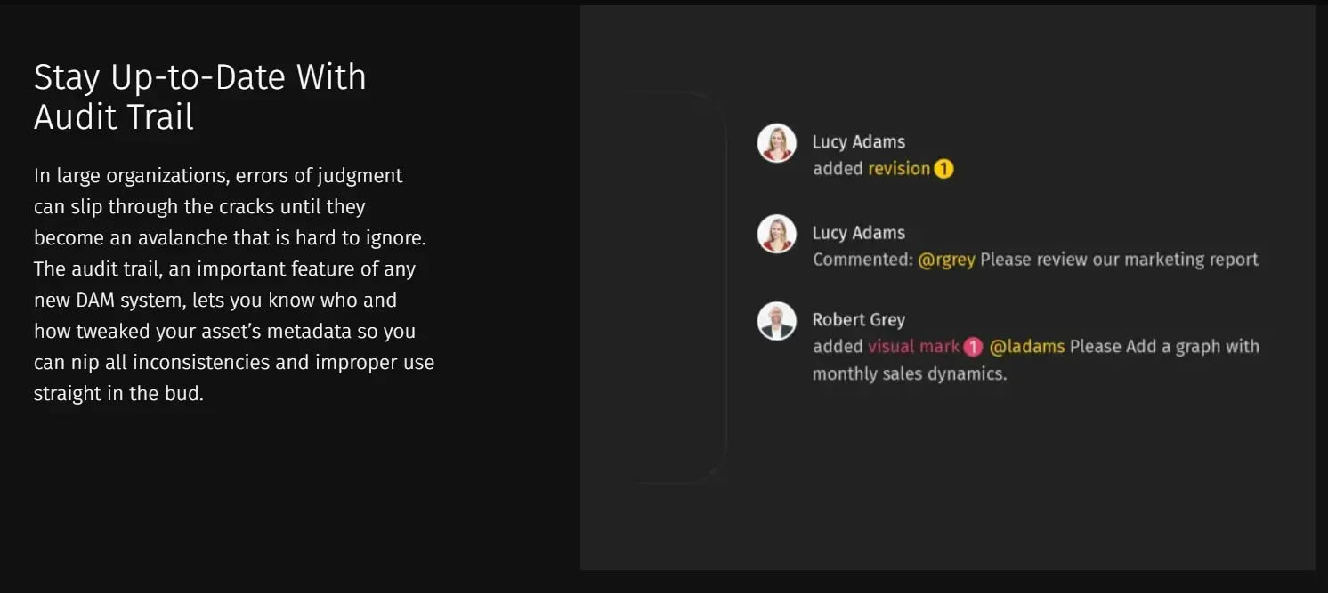Open the pink "visual mark" link
Viewport: 1328px width, 593px height.
pos(914,347)
